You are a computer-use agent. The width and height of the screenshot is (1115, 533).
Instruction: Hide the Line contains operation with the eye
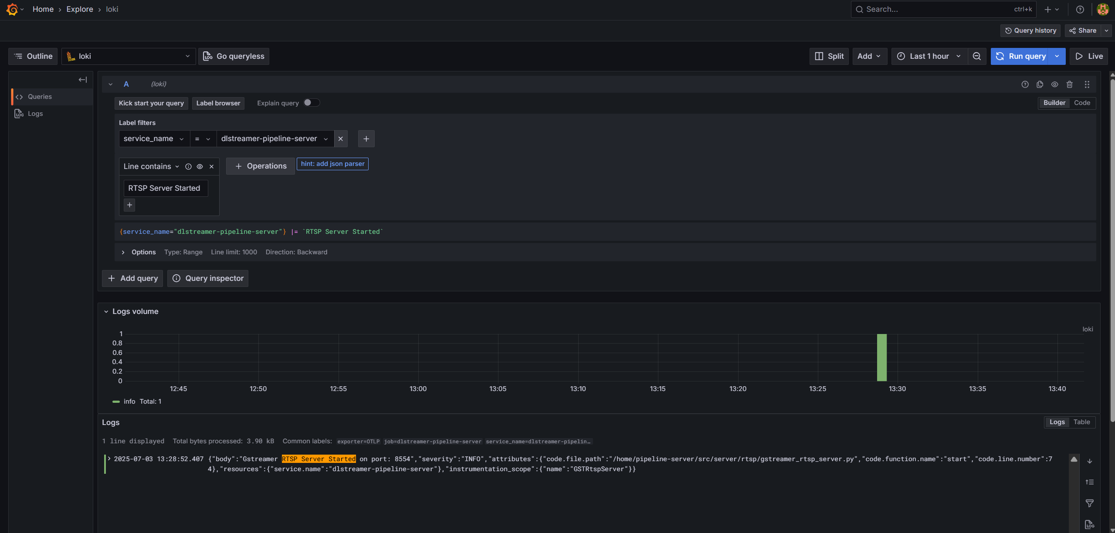click(x=200, y=166)
